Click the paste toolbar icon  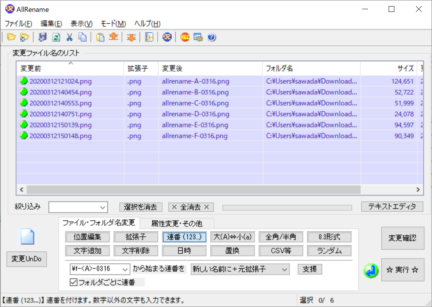(x=99, y=37)
